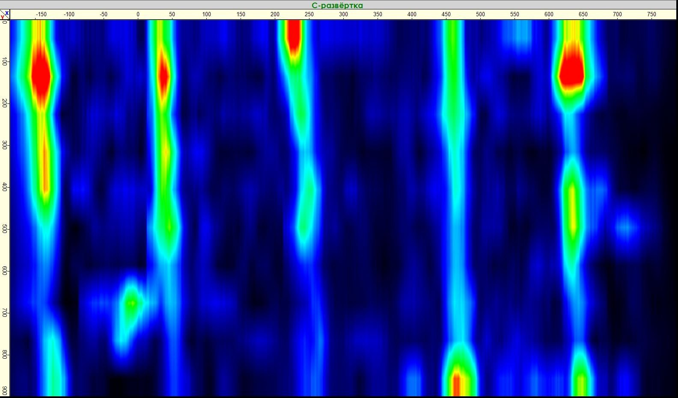Click the 800 mark on vertical ruler
The height and width of the screenshot is (398, 678).
(x=5, y=355)
